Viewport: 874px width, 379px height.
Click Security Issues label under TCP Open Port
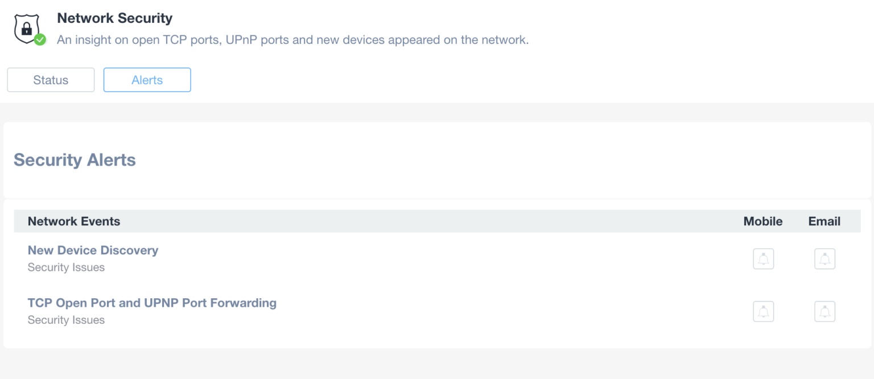(66, 320)
